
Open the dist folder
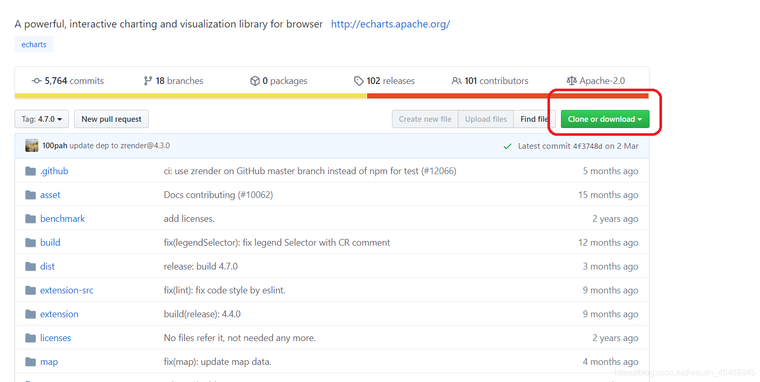click(x=47, y=266)
